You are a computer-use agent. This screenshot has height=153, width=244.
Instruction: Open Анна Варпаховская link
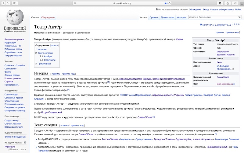coord(140,95)
